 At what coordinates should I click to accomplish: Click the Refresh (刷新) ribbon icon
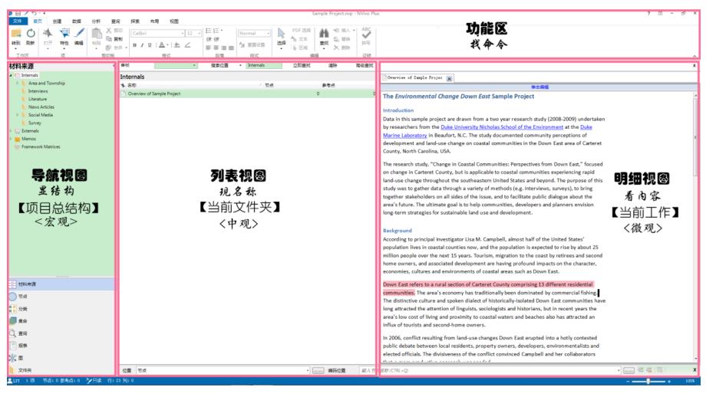31,33
